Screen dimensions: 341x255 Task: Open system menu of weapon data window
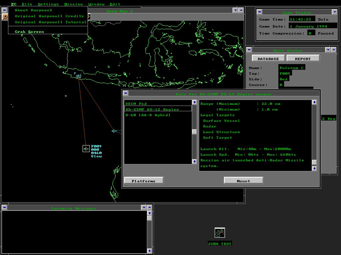pyautogui.click(x=126, y=93)
